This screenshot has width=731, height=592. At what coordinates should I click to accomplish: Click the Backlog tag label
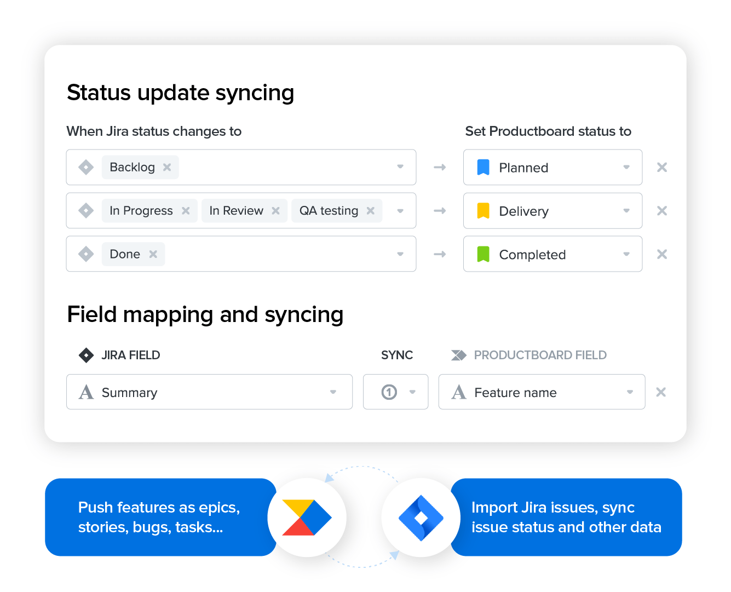[x=132, y=168]
